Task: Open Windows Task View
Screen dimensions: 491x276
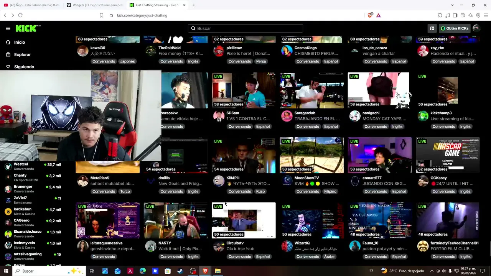Action: pyautogui.click(x=92, y=271)
